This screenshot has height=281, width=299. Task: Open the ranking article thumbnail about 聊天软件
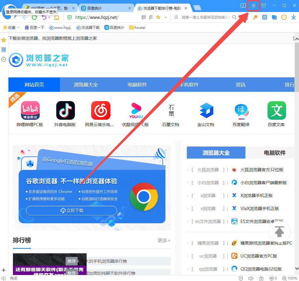[50, 264]
